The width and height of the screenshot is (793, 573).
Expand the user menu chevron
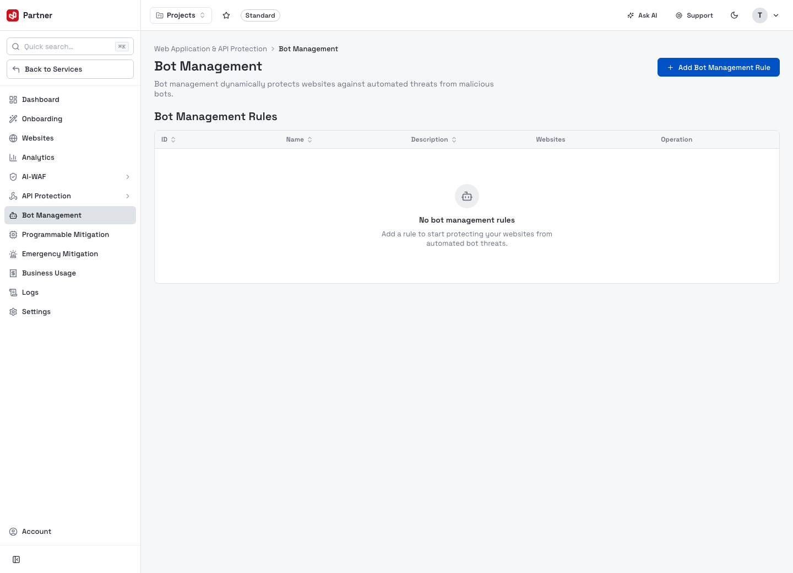coord(776,15)
